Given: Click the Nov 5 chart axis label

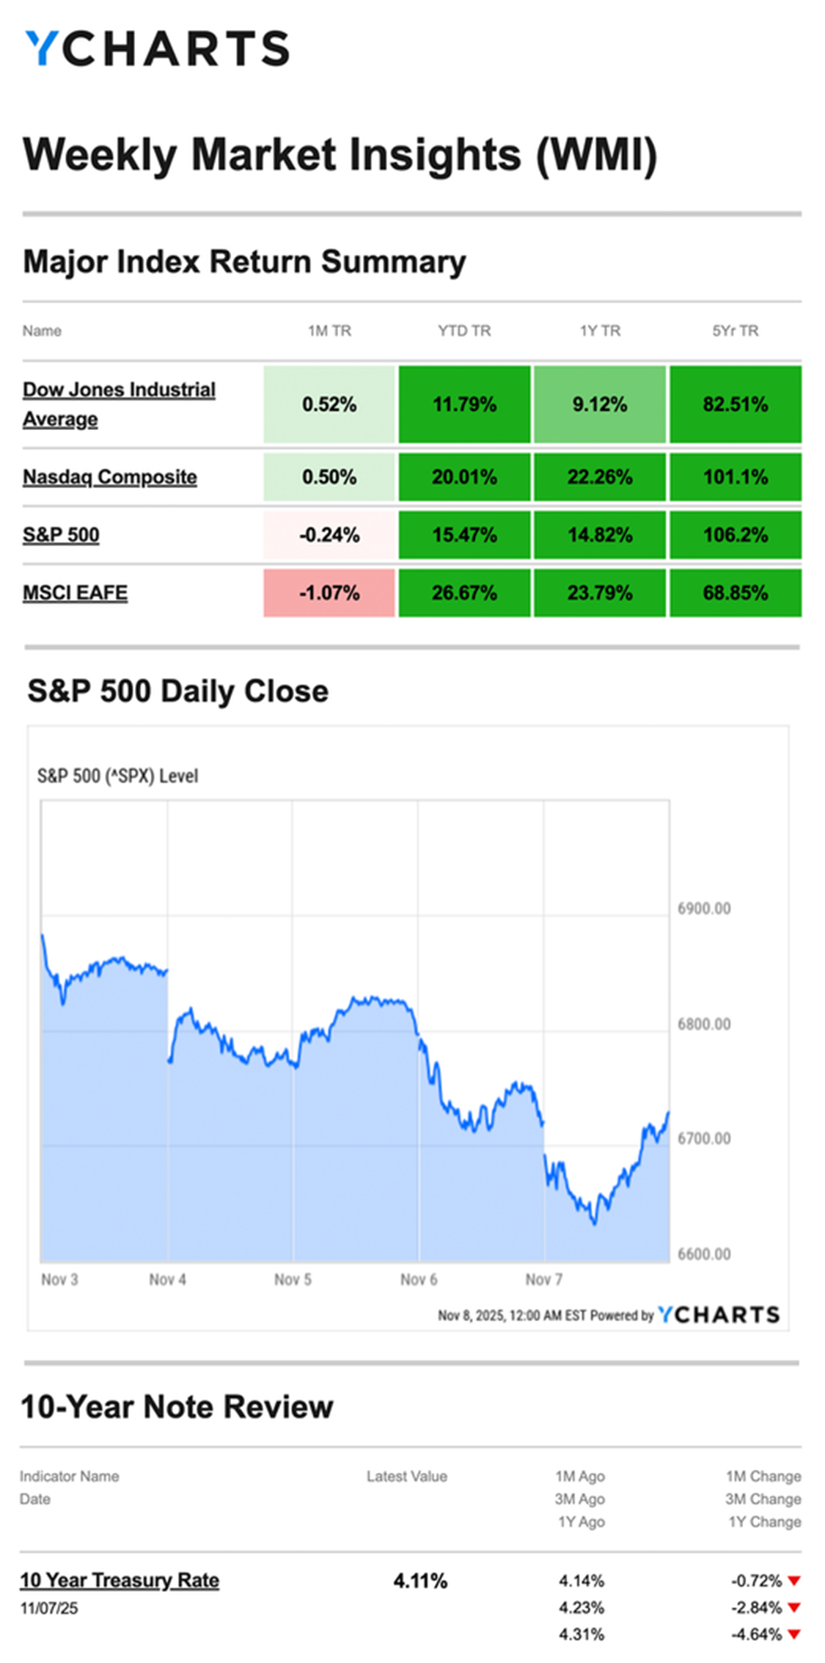Looking at the screenshot, I should pos(293,1280).
